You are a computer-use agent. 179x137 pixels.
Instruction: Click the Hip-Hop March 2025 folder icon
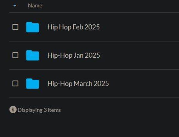coord(33,84)
